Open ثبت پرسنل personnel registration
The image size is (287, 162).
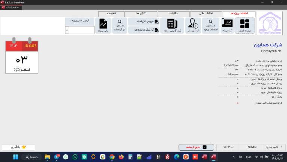pos(193,26)
